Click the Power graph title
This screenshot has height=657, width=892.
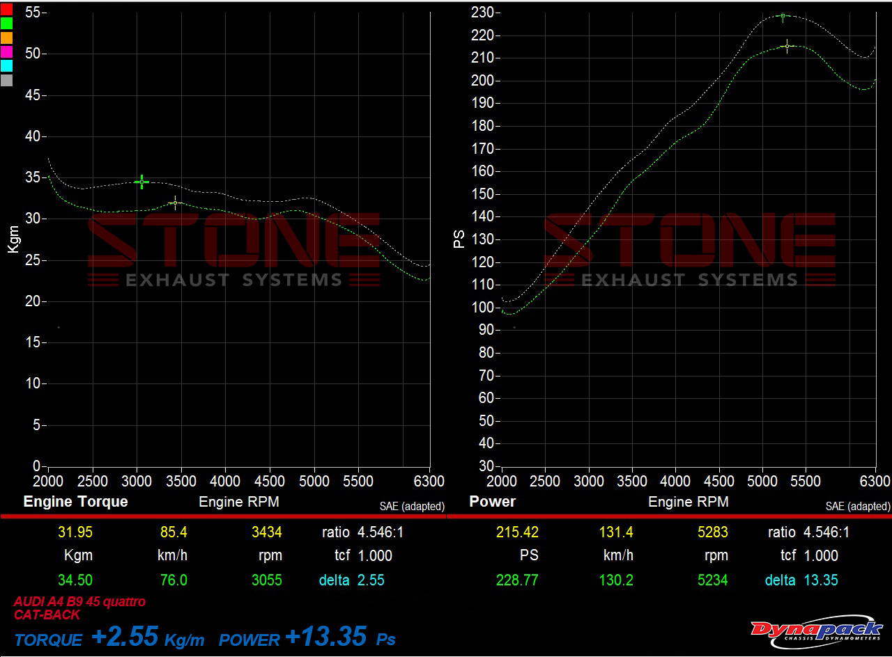tap(493, 502)
